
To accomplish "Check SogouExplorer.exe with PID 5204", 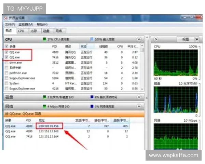I will 6,78.
